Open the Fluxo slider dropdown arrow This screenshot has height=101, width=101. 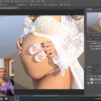point(42,5)
